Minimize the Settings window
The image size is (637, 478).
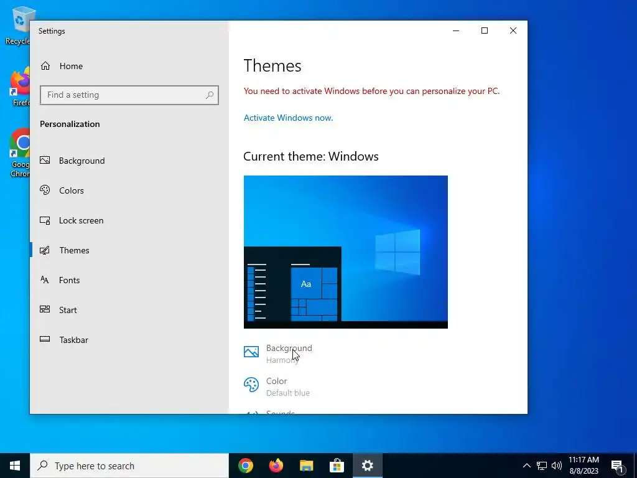456,30
